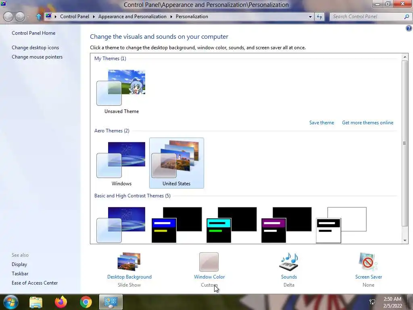Image resolution: width=413 pixels, height=310 pixels.
Task: Open Change desktop icons
Action: click(x=35, y=48)
